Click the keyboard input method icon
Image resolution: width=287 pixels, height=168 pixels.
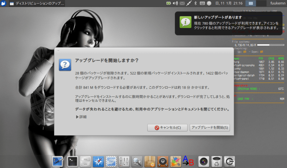[202, 3]
